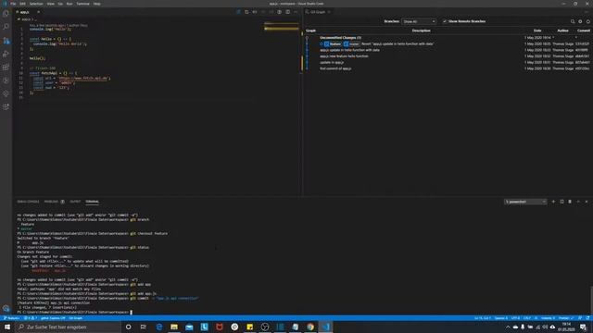Image resolution: width=593 pixels, height=333 pixels.
Task: Click the Spaces indentation status item
Action: coord(501,318)
